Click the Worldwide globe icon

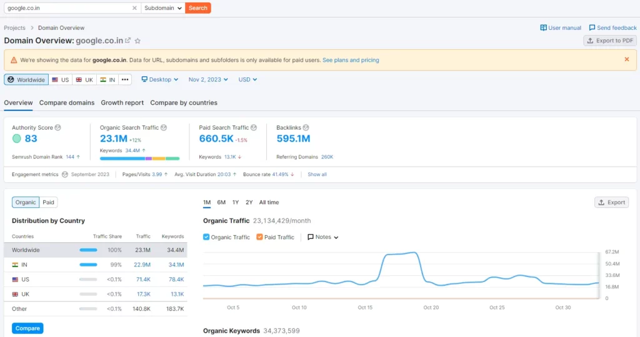(11, 79)
